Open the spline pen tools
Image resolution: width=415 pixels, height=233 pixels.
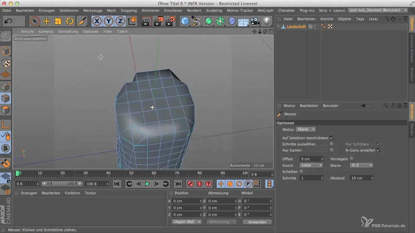click(x=196, y=21)
